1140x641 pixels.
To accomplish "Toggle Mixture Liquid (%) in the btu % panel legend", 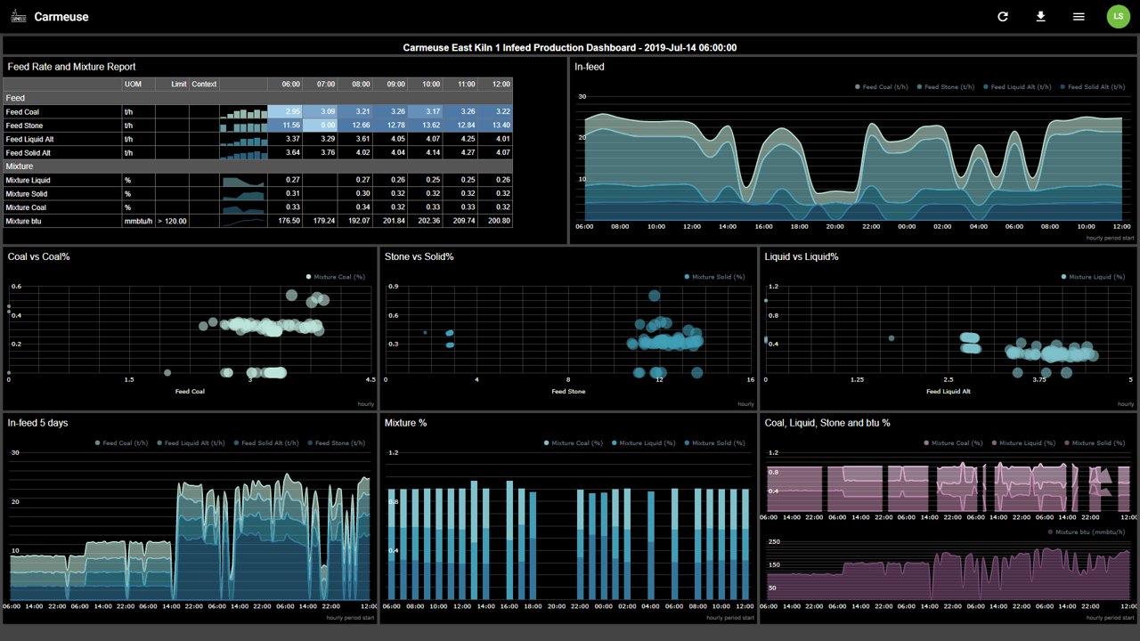I will 1024,442.
